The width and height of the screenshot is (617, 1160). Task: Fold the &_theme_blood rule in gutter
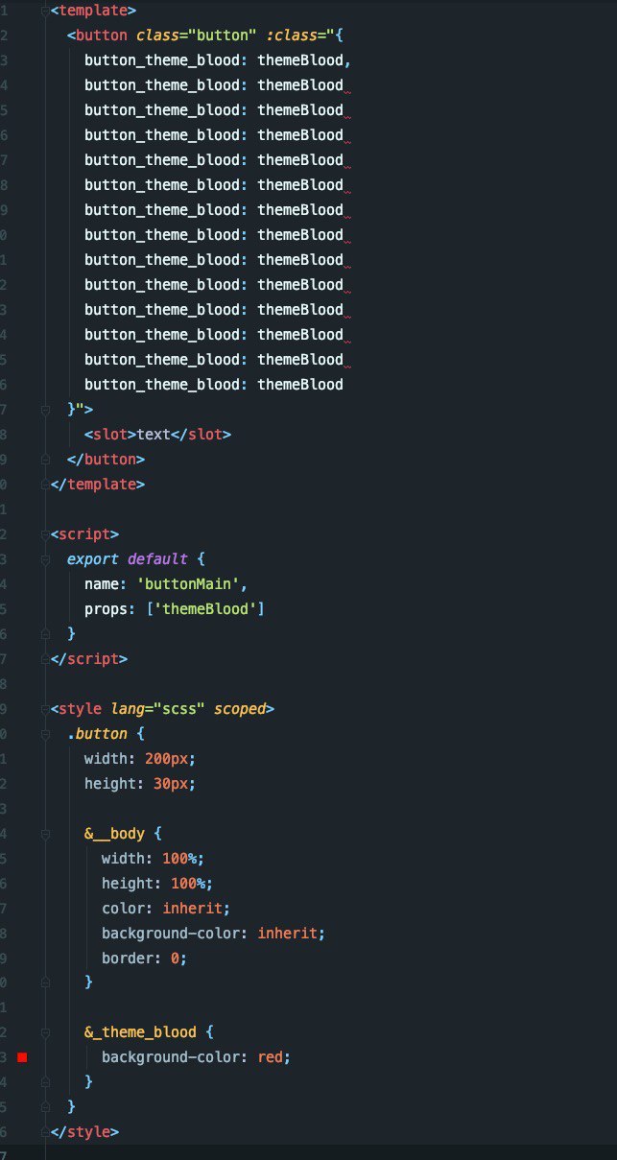(x=44, y=1033)
